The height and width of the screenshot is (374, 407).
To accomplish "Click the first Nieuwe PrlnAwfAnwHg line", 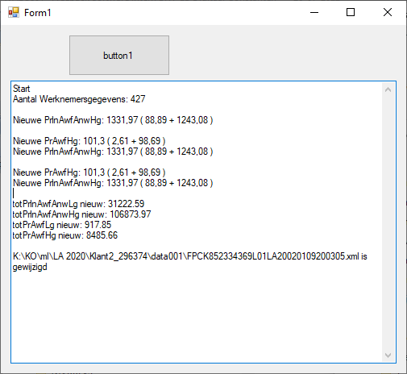I will 113,120.
